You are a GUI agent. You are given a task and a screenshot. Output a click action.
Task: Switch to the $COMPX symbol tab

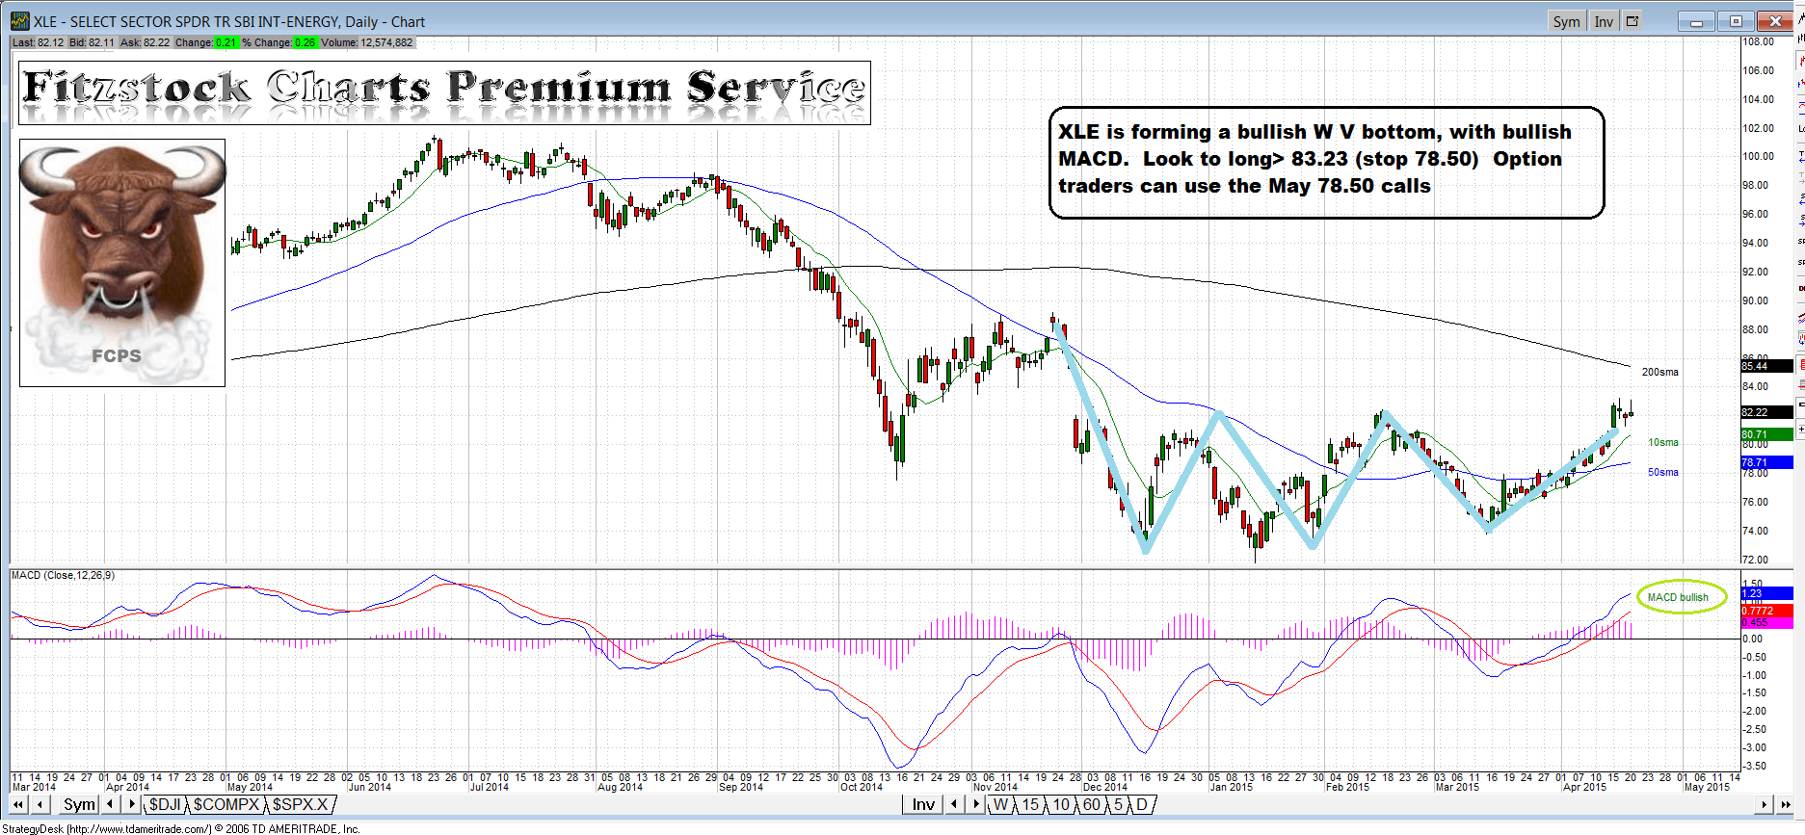[226, 804]
